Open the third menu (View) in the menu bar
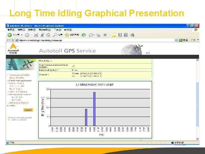Image resolution: width=205 pixels, height=154 pixels. tap(32, 30)
